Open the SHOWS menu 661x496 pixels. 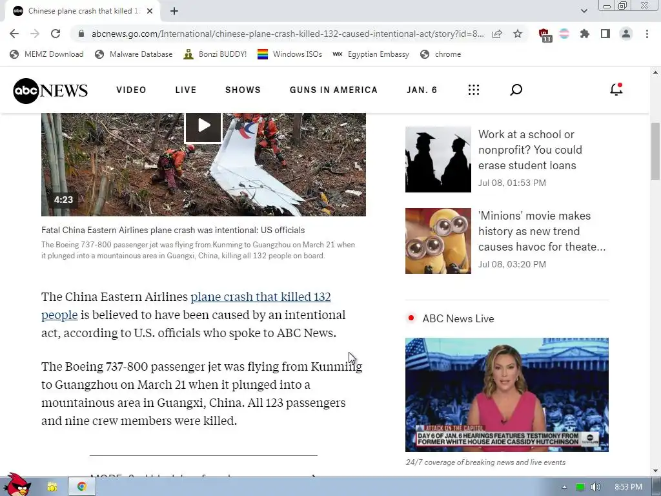[243, 90]
